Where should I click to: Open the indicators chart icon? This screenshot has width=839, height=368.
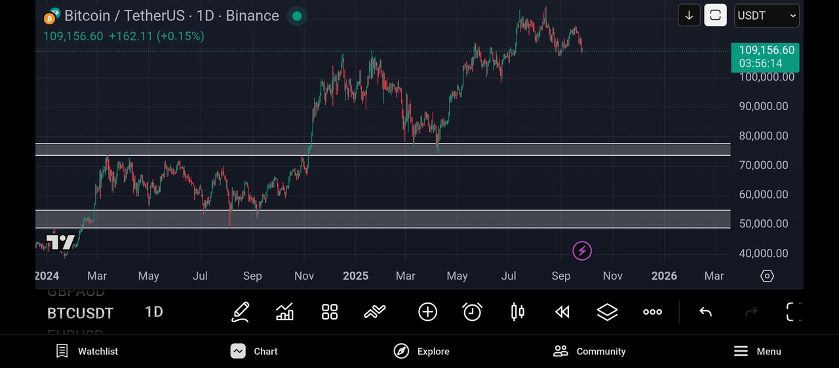pyautogui.click(x=285, y=312)
